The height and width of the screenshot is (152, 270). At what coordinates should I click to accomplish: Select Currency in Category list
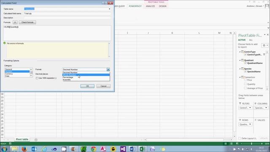(17, 74)
